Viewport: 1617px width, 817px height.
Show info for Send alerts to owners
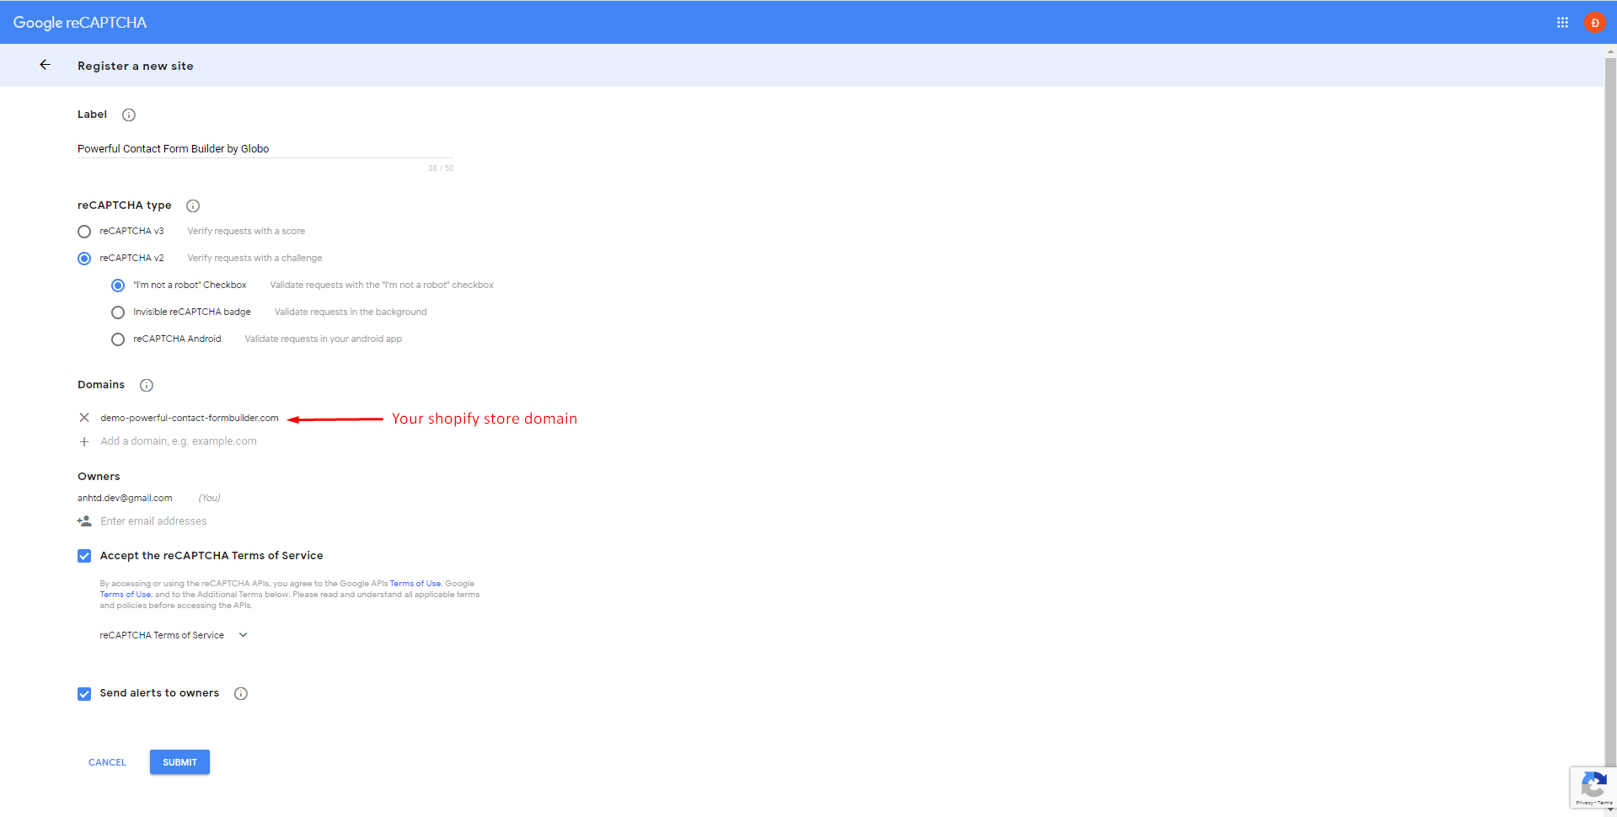coord(241,694)
